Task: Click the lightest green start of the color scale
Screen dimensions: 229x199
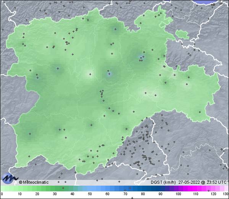Action: (x=3, y=188)
